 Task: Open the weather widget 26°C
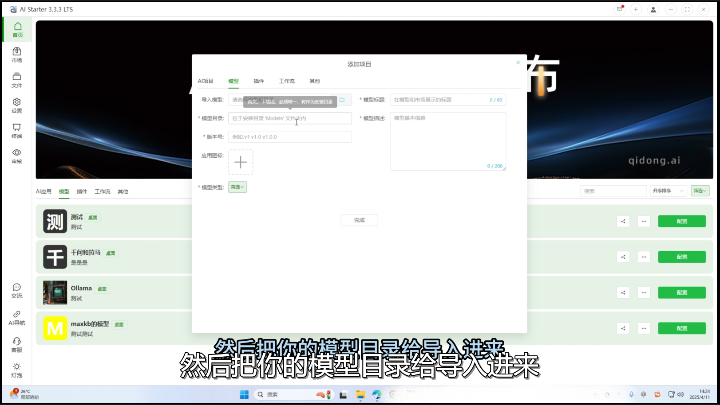pyautogui.click(x=24, y=394)
